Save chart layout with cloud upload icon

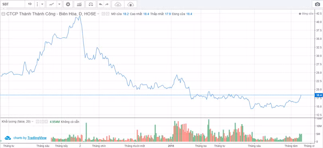tap(131, 4)
